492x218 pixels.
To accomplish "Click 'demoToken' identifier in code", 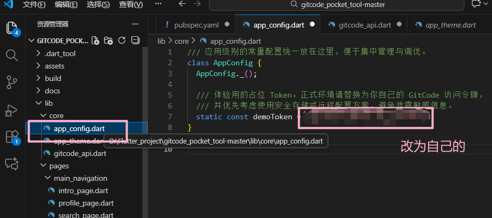I will [272, 117].
